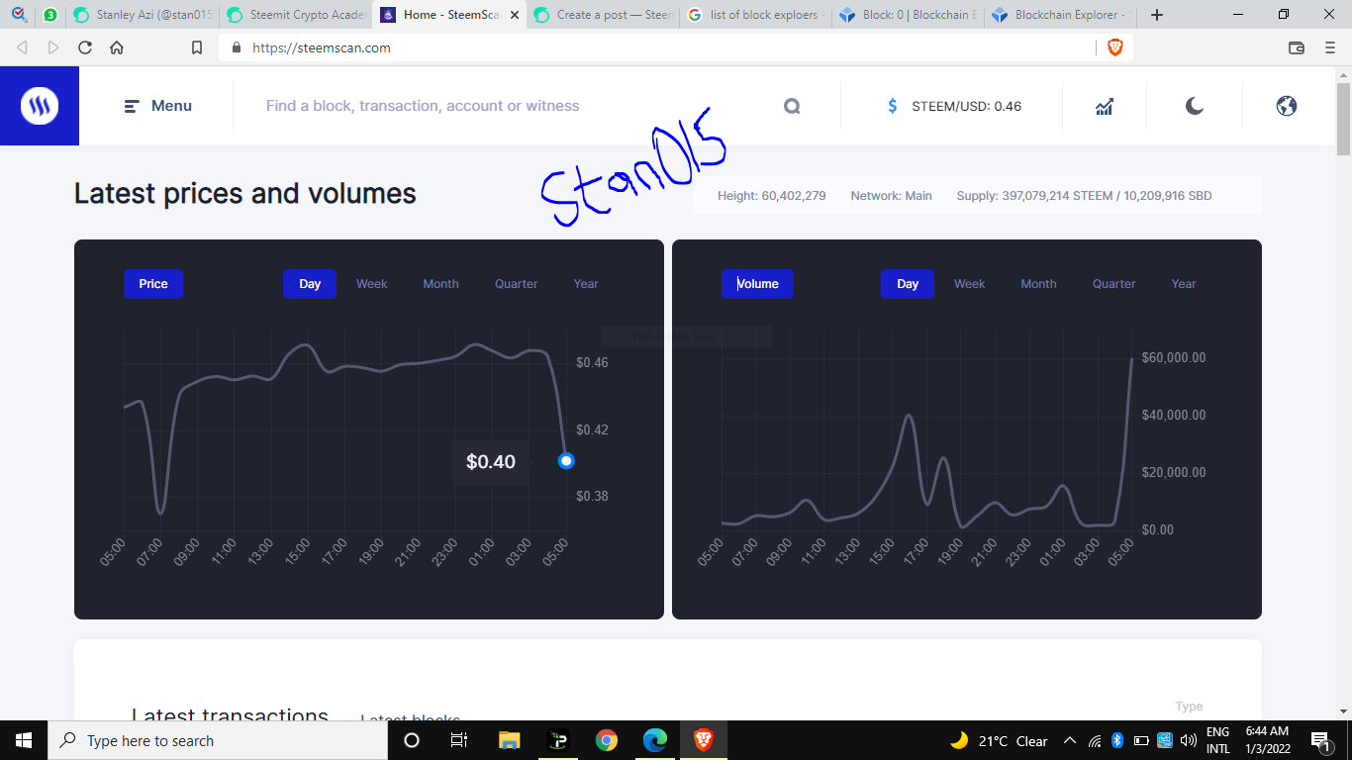This screenshot has height=760, width=1352.
Task: Switch to the Stanley Azi (@stan015 tab
Action: tap(143, 15)
